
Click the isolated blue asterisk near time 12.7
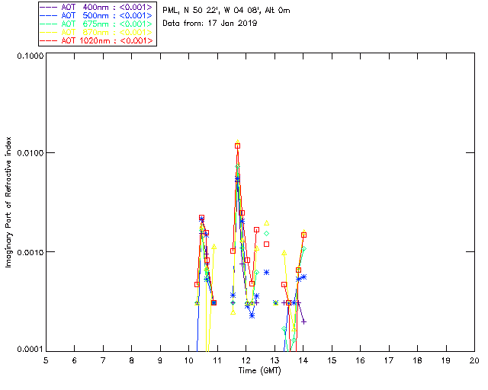tap(266, 273)
